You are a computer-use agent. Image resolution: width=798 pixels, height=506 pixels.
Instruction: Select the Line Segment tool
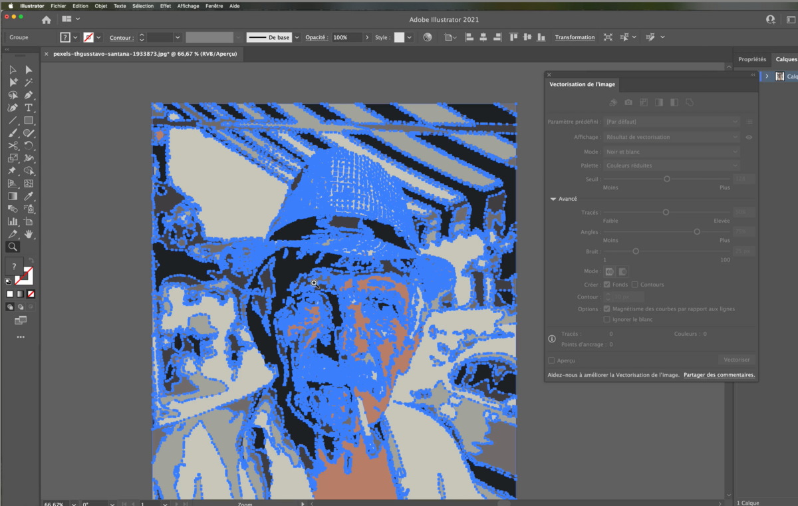point(13,120)
